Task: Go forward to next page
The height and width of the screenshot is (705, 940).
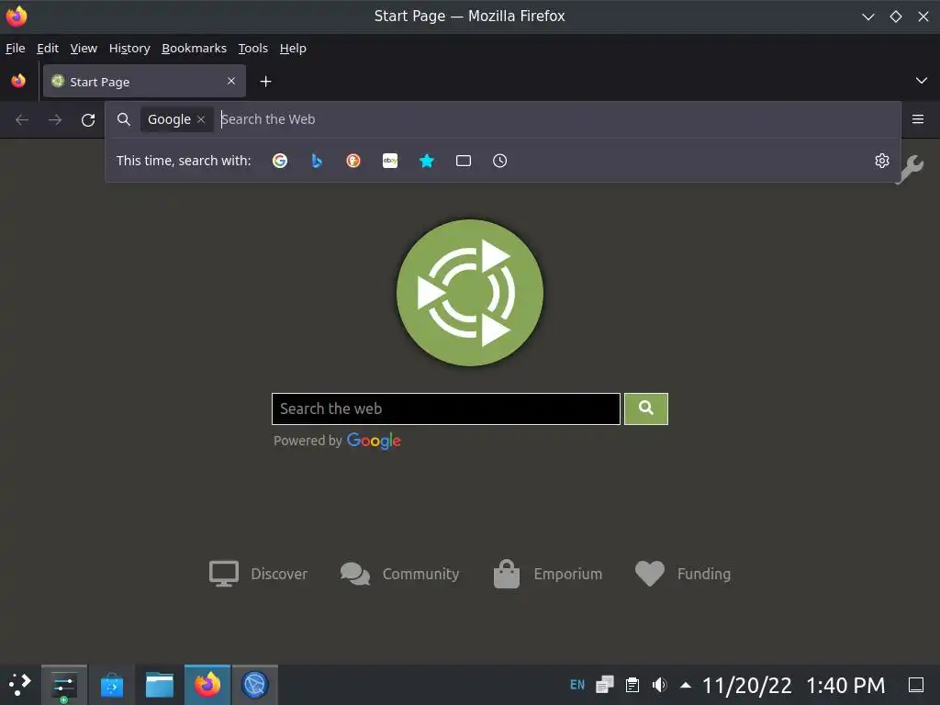Action: [55, 120]
